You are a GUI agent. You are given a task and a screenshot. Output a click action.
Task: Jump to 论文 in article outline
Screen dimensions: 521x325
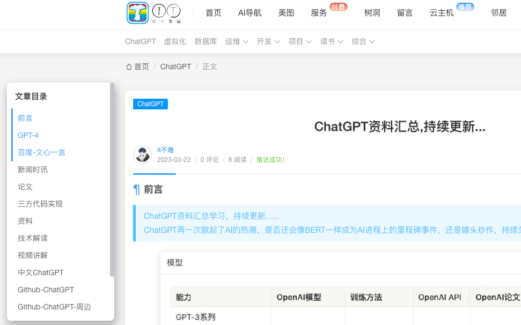pos(25,187)
